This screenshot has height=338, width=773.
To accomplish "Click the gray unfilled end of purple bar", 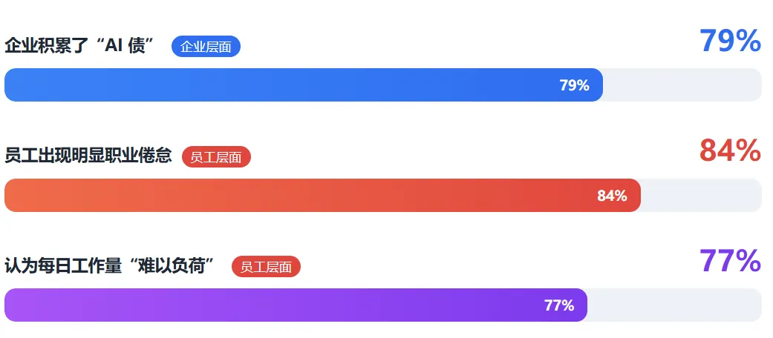I will (x=676, y=305).
